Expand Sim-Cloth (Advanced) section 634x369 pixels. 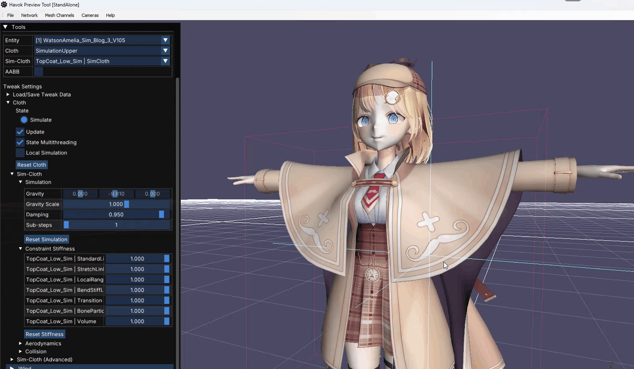pos(12,360)
